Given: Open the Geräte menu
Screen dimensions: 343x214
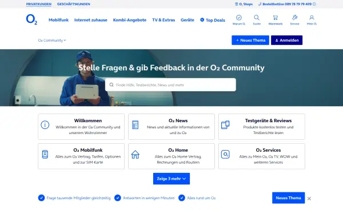Looking at the screenshot, I should [188, 20].
